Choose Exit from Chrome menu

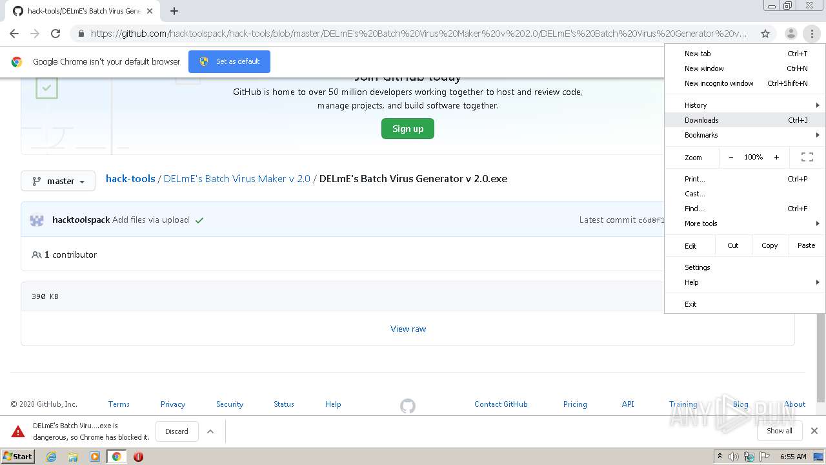click(x=745, y=304)
